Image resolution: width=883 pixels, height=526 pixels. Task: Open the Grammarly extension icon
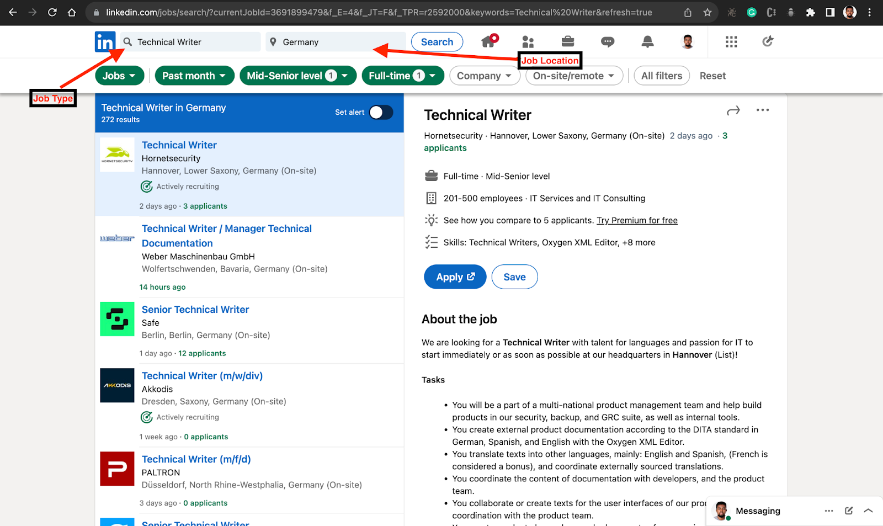click(752, 12)
